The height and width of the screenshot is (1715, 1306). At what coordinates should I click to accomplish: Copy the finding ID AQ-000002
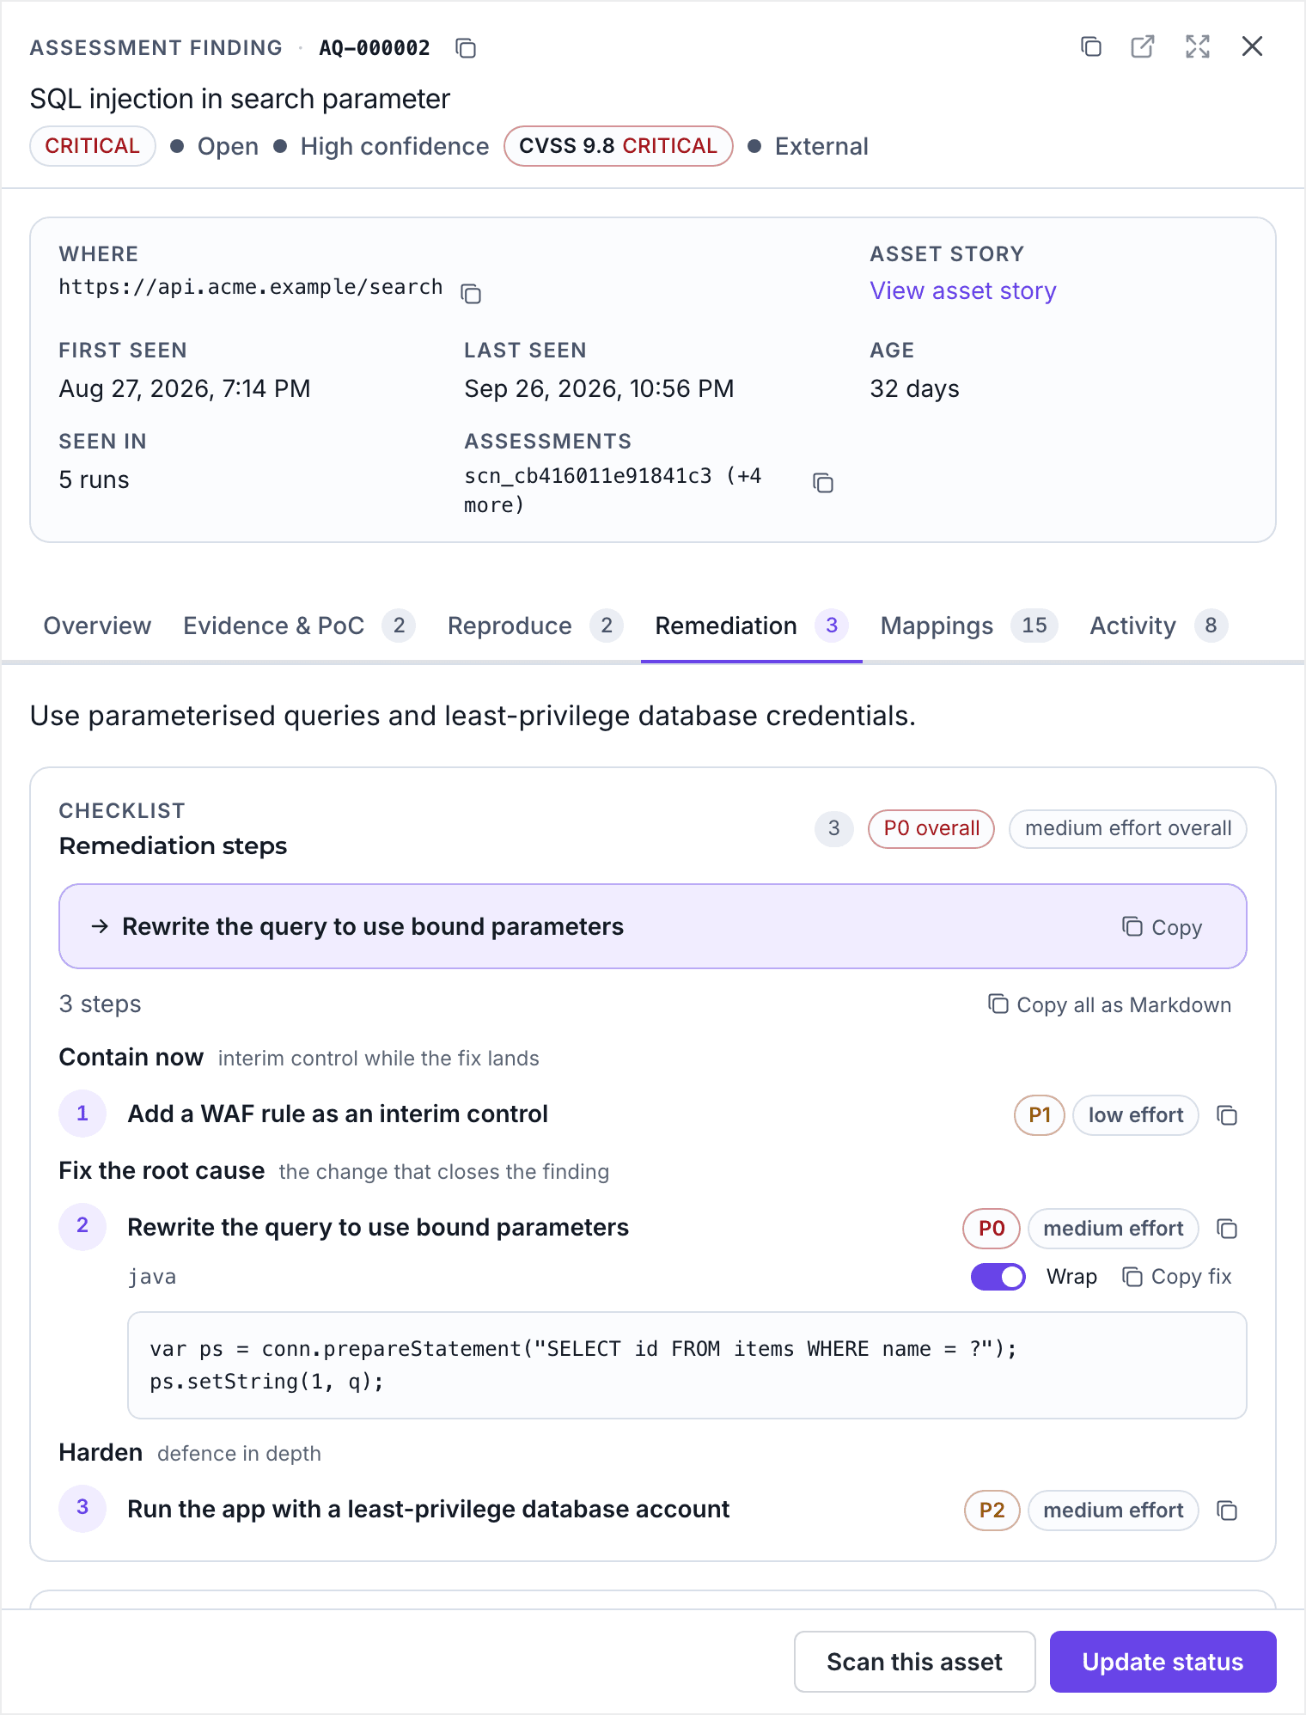tap(466, 48)
